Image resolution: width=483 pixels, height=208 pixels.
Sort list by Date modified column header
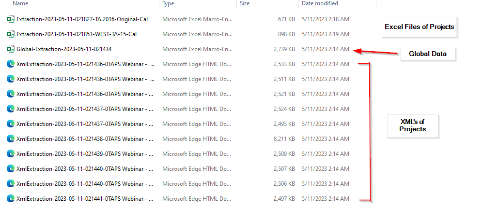point(320,4)
